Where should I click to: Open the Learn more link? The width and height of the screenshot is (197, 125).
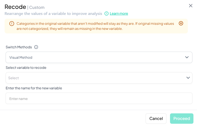[119, 13]
